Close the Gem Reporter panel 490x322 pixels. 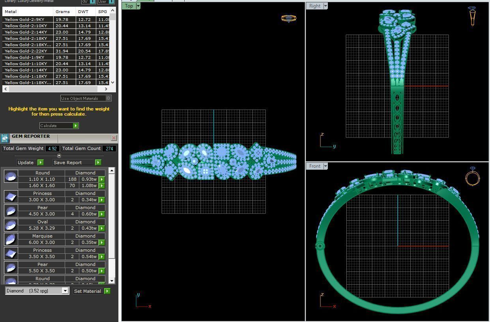pyautogui.click(x=114, y=138)
